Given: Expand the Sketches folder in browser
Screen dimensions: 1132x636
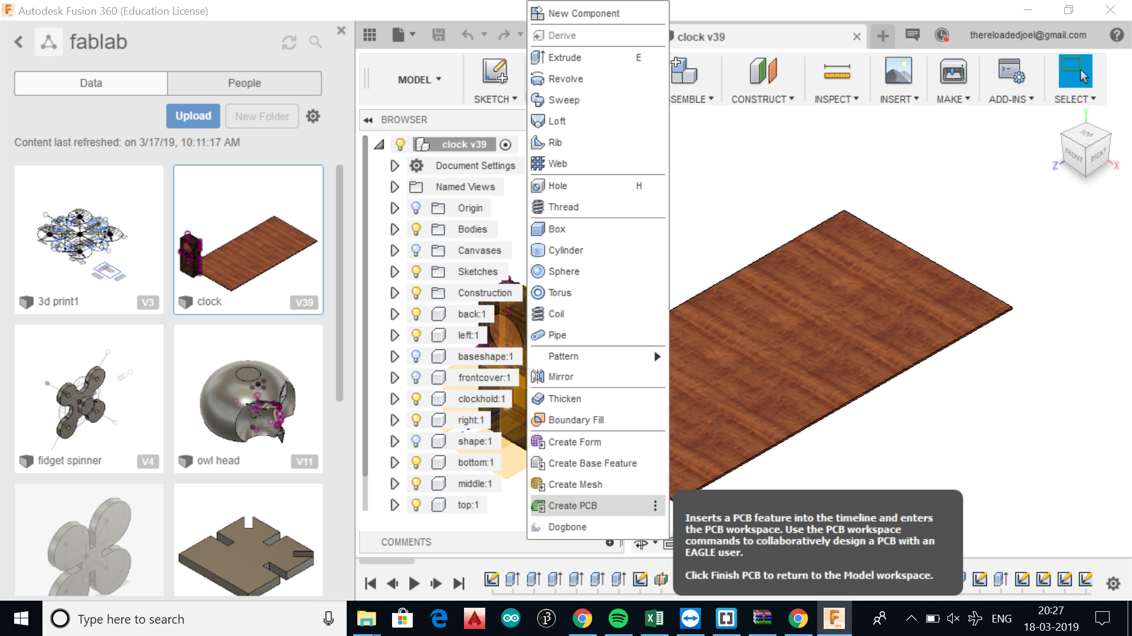Looking at the screenshot, I should tap(394, 271).
